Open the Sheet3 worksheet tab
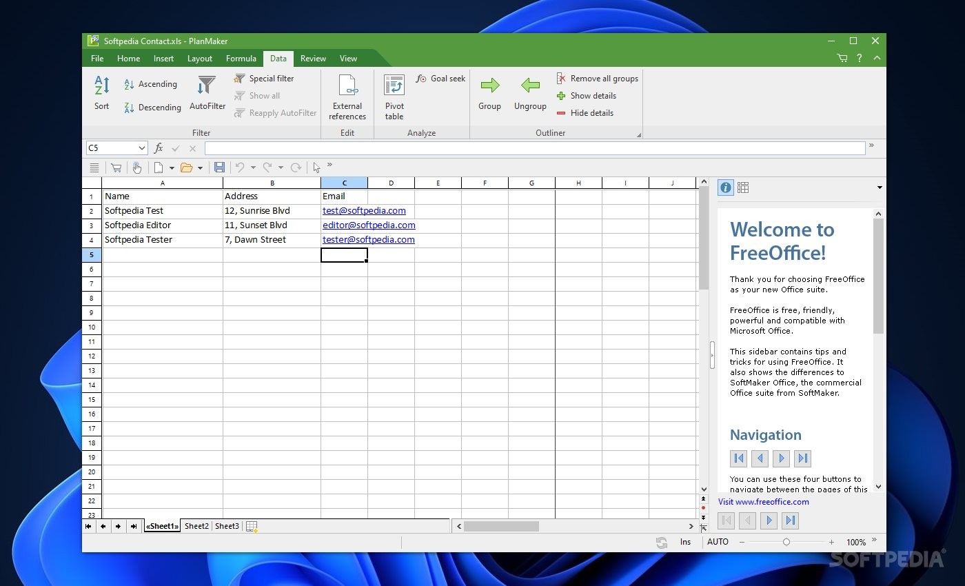 [x=227, y=526]
